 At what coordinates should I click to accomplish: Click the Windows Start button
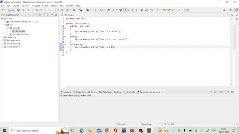pos(4,131)
